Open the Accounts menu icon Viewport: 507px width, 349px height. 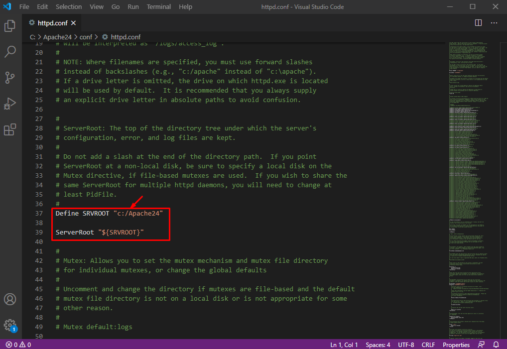(x=10, y=299)
